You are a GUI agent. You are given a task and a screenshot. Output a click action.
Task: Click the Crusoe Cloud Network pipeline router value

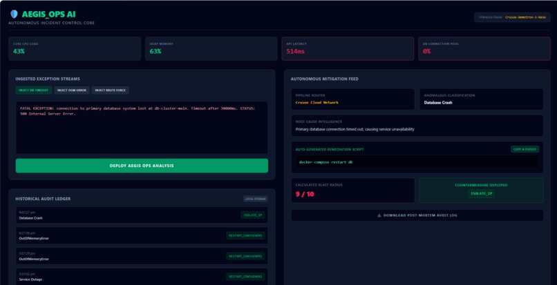pyautogui.click(x=317, y=103)
